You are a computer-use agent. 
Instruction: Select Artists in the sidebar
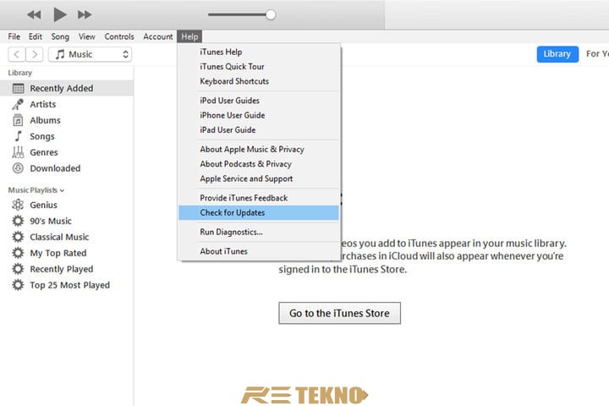[67, 104]
